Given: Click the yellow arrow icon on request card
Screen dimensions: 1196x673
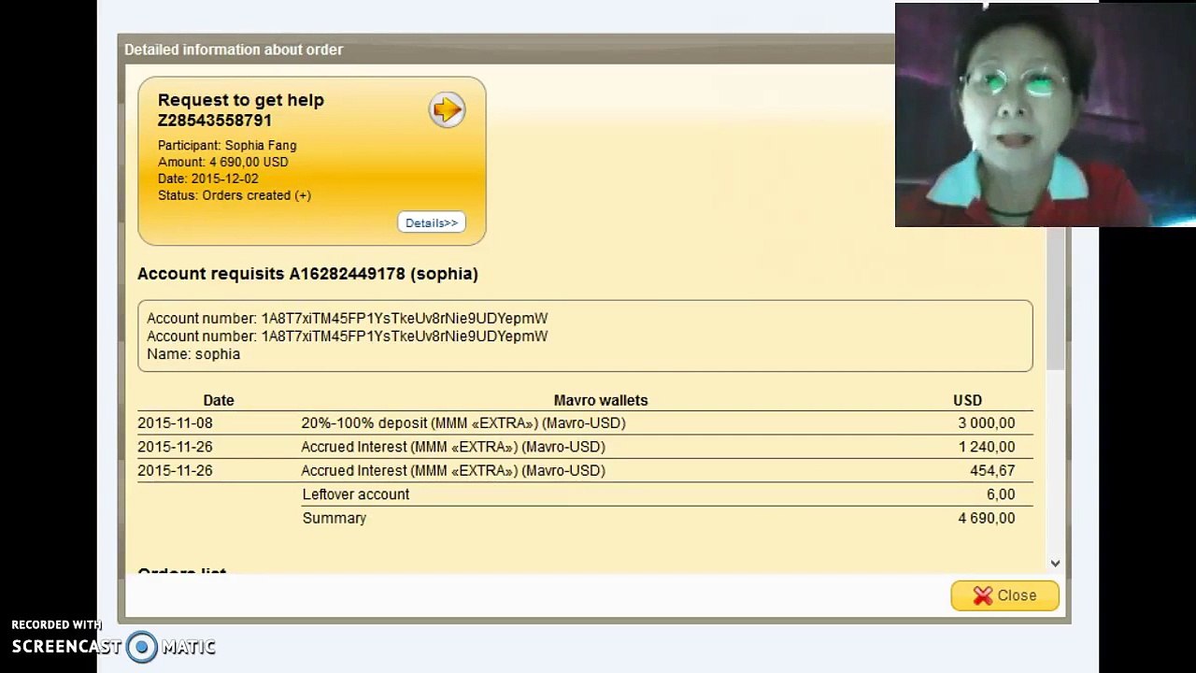Looking at the screenshot, I should tap(447, 110).
